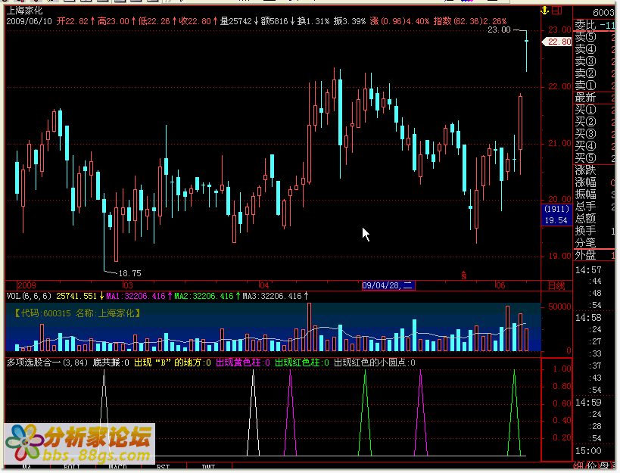Click the 总额 total amount row

[594, 219]
